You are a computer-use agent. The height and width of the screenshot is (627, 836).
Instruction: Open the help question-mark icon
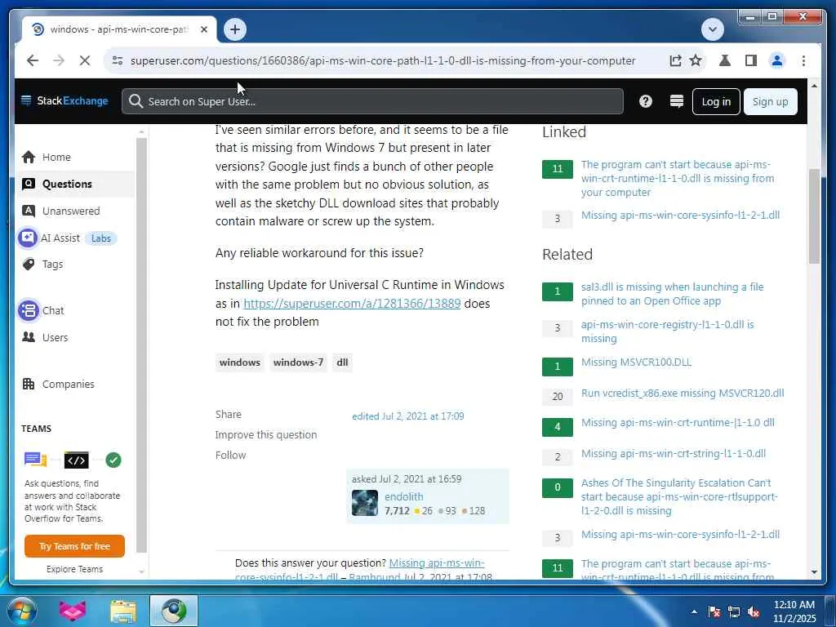point(646,101)
